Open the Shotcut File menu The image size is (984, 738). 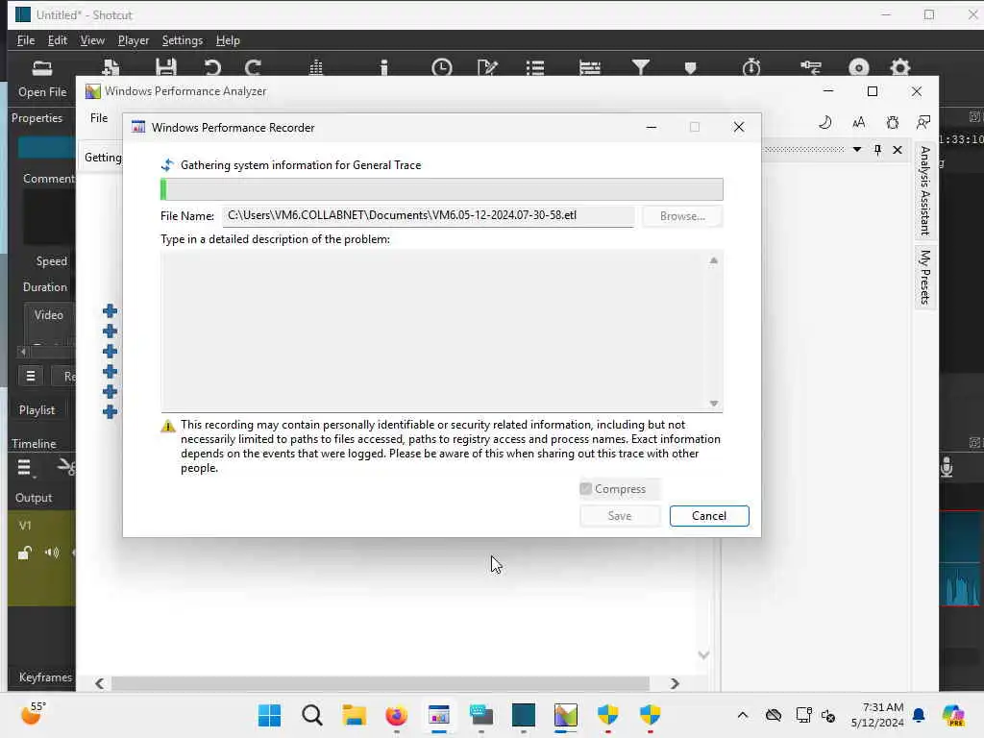tap(26, 40)
